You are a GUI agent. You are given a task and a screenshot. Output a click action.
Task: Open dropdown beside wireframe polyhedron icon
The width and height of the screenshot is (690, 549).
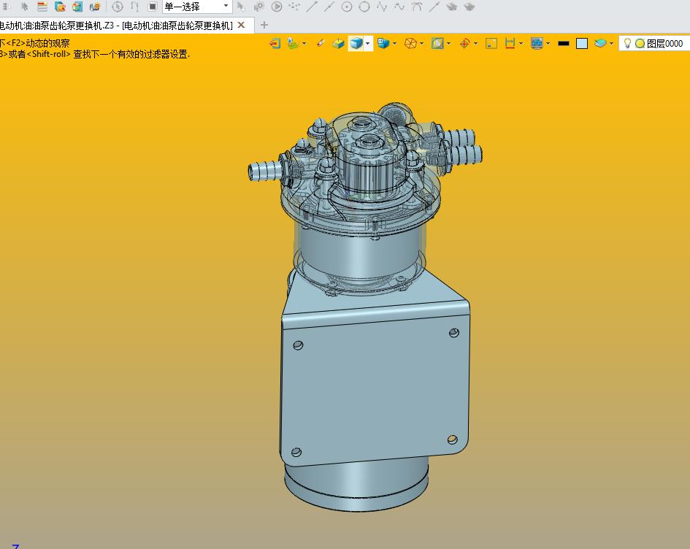pyautogui.click(x=422, y=43)
